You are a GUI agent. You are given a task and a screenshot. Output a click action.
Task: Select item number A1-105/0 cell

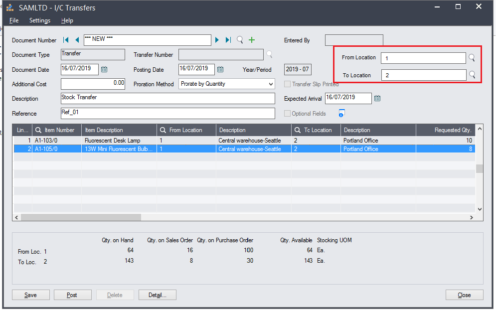[x=57, y=149]
